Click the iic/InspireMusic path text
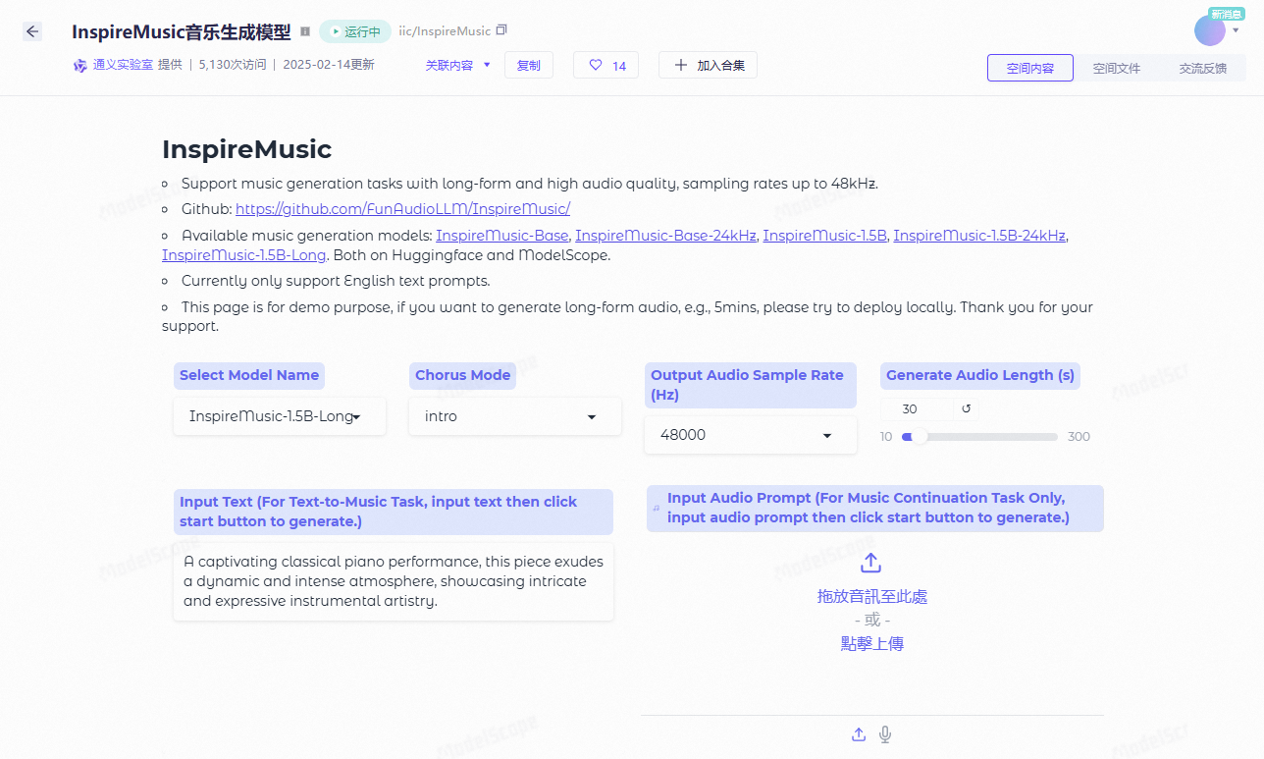This screenshot has width=1264, height=759. [x=444, y=31]
